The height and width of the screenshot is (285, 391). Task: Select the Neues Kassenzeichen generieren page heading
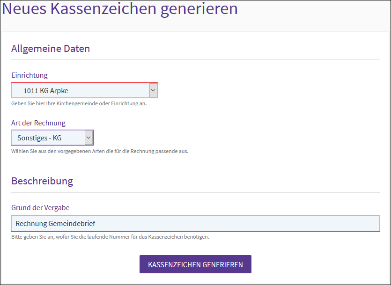point(120,9)
